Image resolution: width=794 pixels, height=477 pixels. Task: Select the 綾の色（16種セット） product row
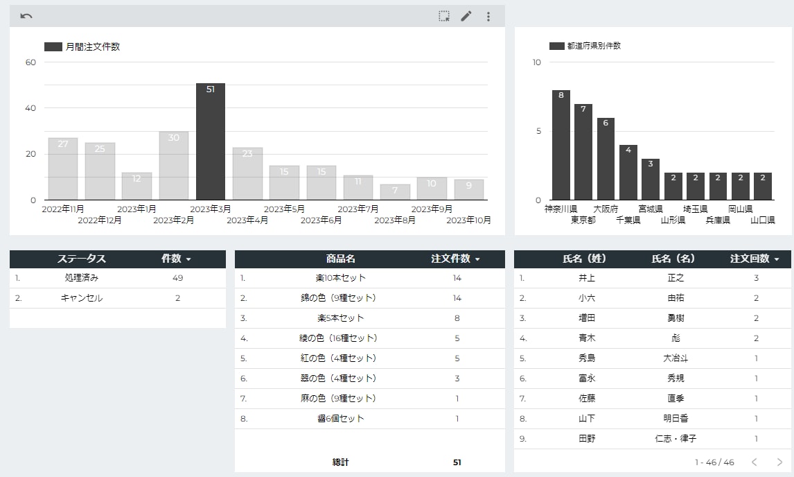pos(370,338)
